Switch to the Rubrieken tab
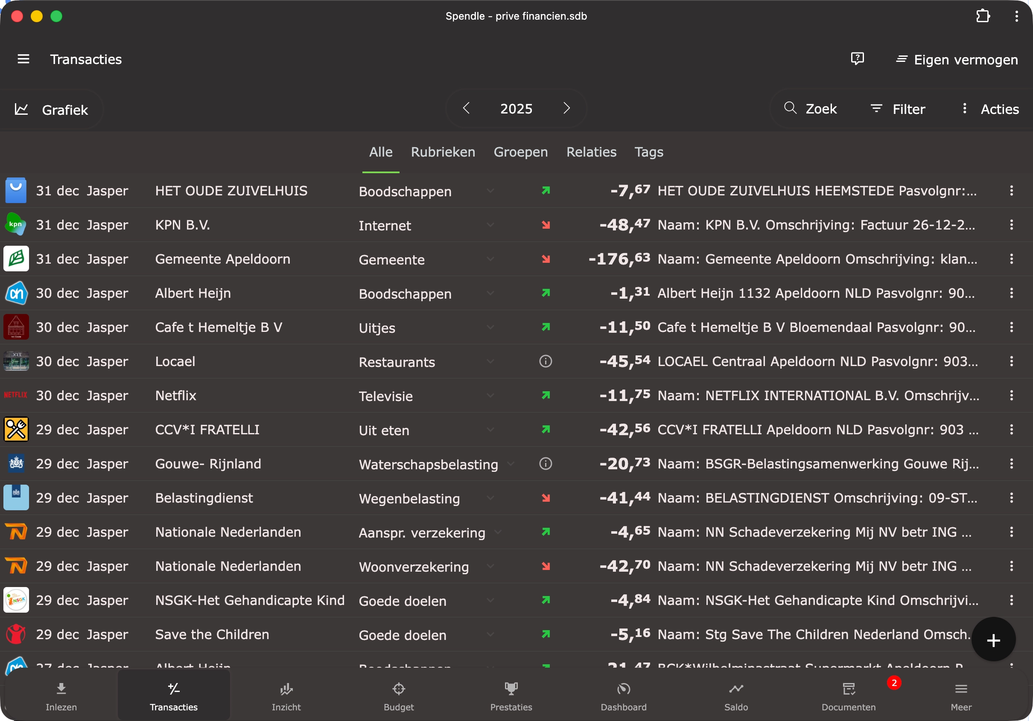The height and width of the screenshot is (721, 1033). pos(443,152)
